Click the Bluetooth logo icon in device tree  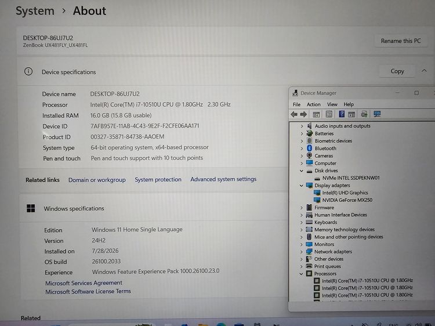coord(310,148)
